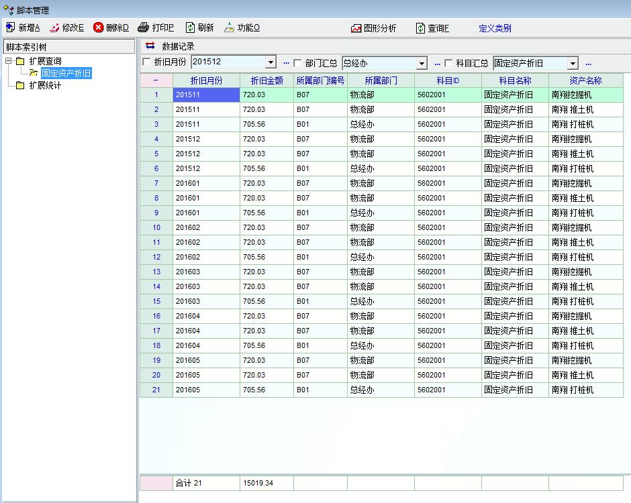This screenshot has height=503, width=631.
Task: Click the 折旧金额 column header
Action: point(266,80)
